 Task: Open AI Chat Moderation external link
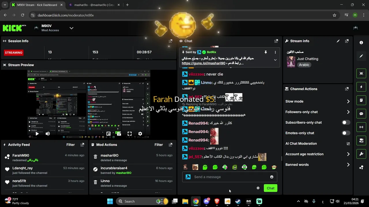348,144
